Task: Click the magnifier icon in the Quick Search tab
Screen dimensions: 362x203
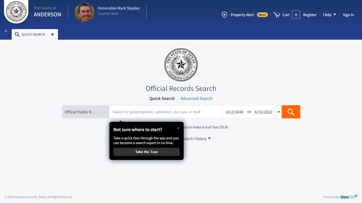Action: pos(17,34)
